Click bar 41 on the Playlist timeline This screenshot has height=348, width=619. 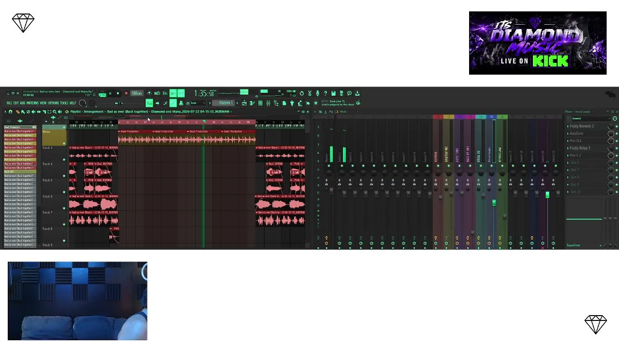click(179, 122)
